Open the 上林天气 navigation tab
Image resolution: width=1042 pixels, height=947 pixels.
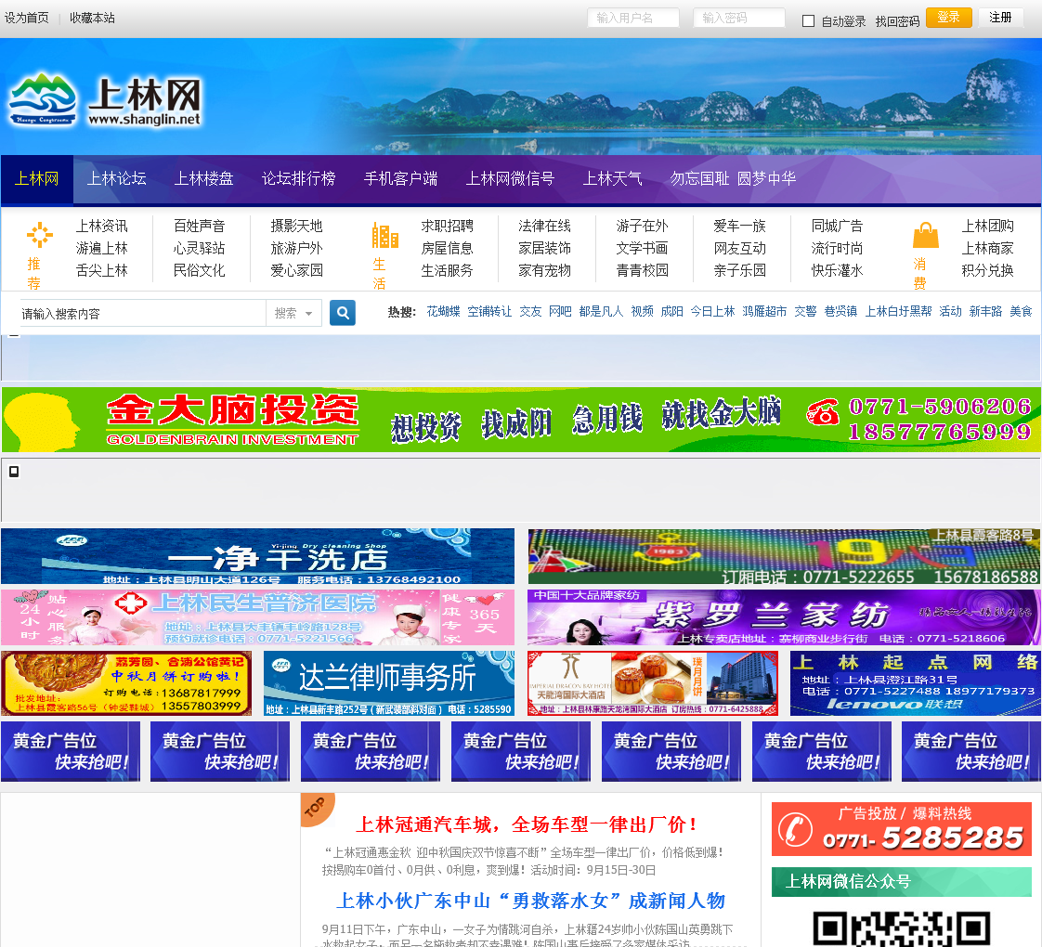point(612,179)
